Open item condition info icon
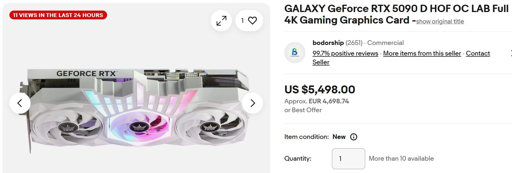The width and height of the screenshot is (512, 173). (354, 137)
